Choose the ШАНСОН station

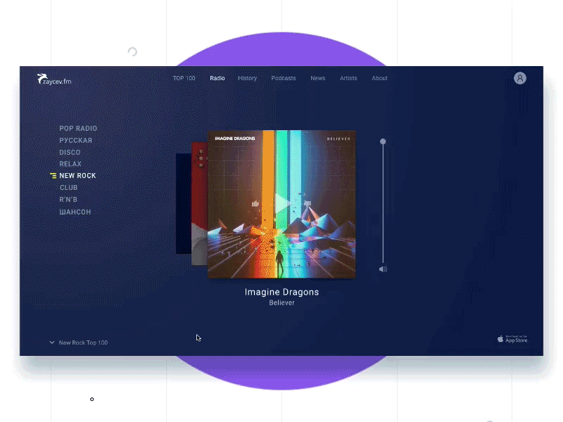(x=75, y=212)
